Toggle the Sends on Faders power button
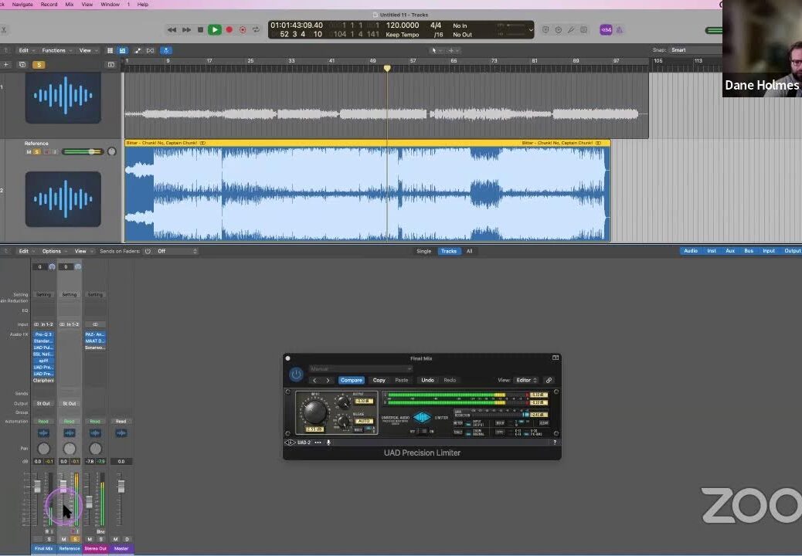This screenshot has height=556, width=802. pos(148,252)
